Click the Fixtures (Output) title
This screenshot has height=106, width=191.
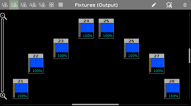(x=96, y=5)
